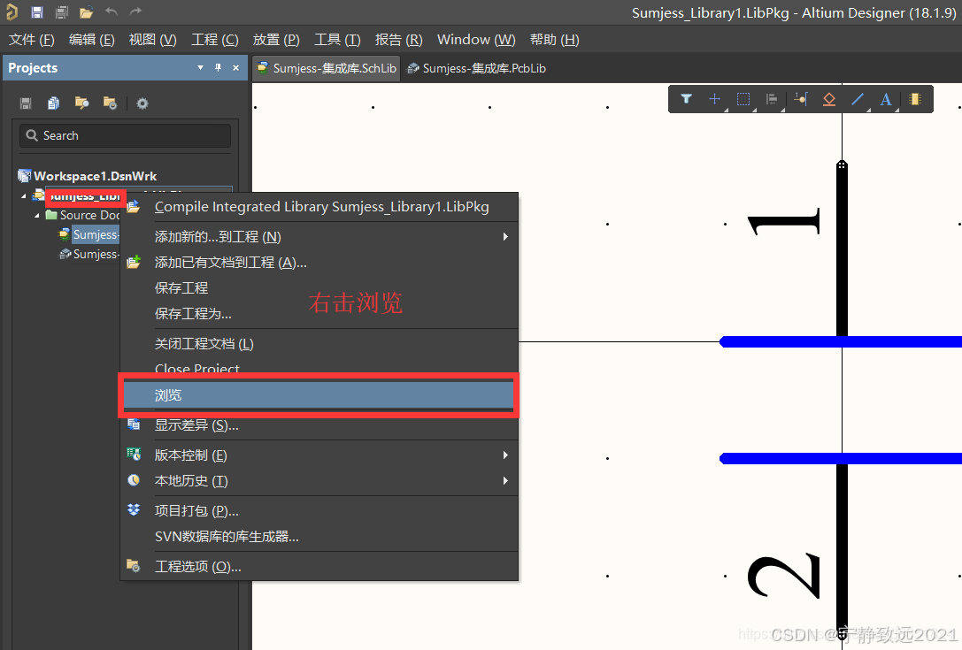Screen dimensions: 962x650
Task: Choose 工程选项 (O)... in context menu
Action: pyautogui.click(x=319, y=567)
